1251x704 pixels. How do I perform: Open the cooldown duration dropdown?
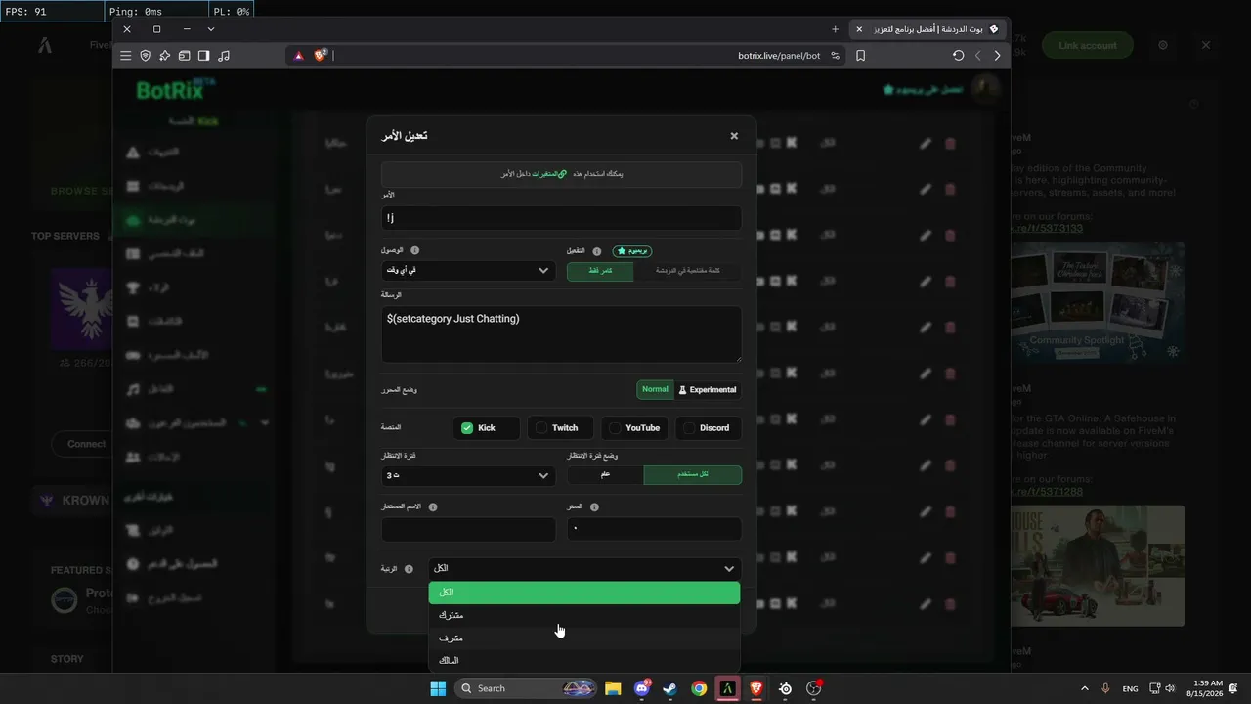point(468,475)
